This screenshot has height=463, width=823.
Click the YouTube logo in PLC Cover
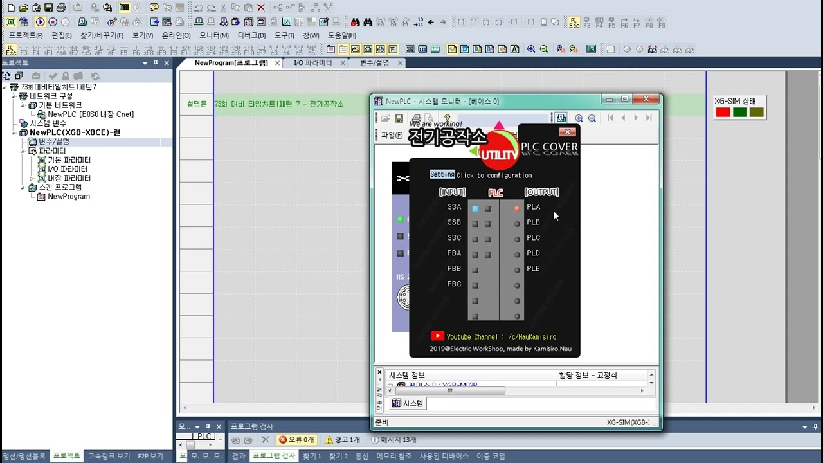[x=437, y=336]
